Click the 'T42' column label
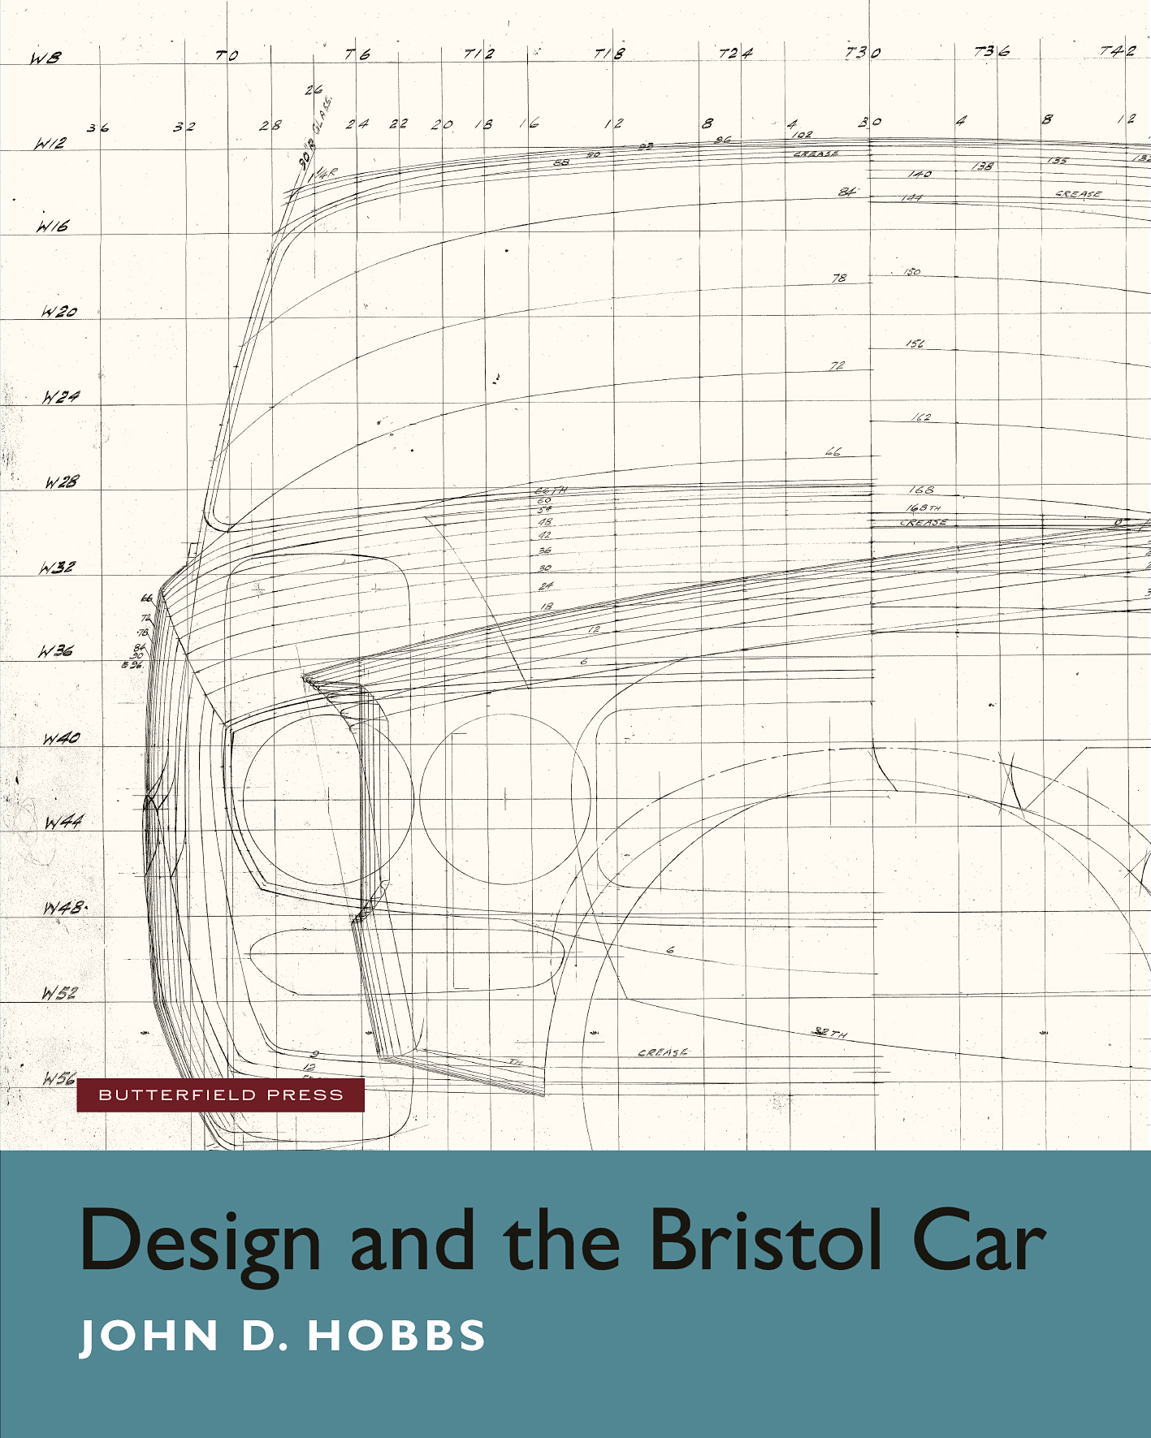This screenshot has width=1151, height=1438. point(1118,50)
